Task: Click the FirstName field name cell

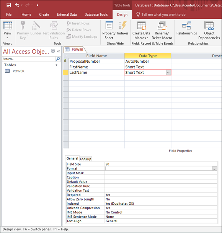Action: (x=96, y=67)
